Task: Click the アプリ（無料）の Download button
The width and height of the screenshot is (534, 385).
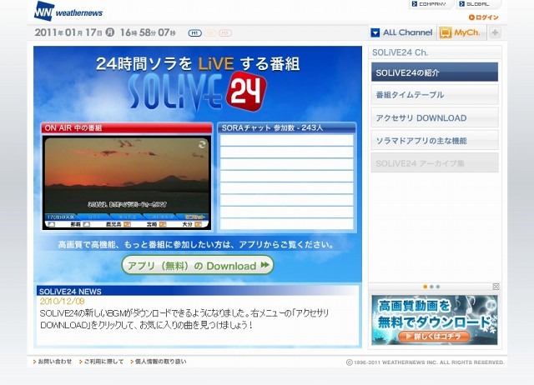Action: [198, 265]
